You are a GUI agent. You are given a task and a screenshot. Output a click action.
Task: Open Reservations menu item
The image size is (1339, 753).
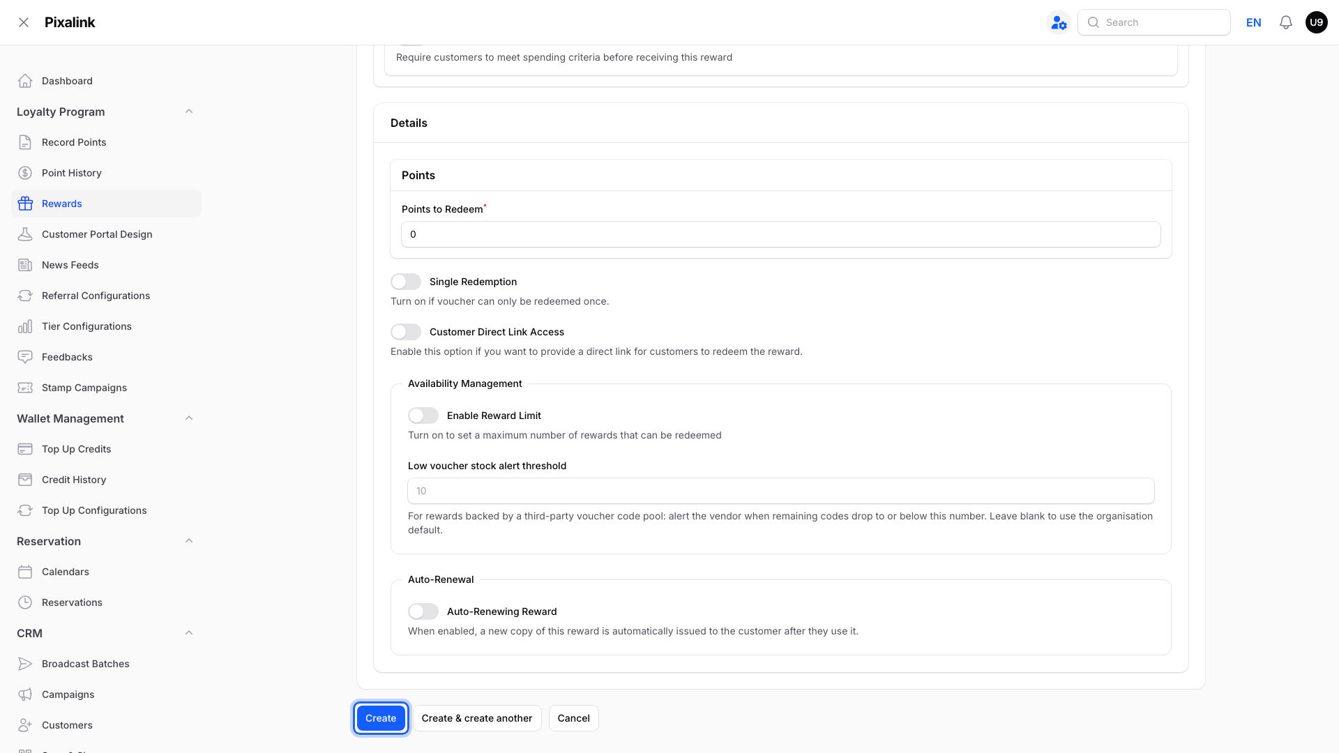click(x=106, y=602)
